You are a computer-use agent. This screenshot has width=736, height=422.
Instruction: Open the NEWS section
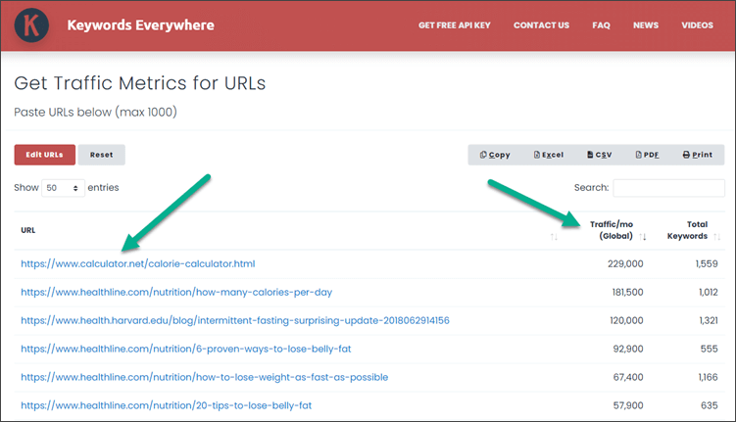click(x=646, y=25)
